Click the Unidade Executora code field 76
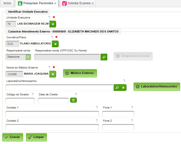Image resolution: width=181 pixels, height=144 pixels. [11, 24]
